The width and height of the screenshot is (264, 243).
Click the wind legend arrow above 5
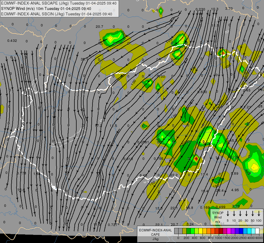click(x=228, y=214)
